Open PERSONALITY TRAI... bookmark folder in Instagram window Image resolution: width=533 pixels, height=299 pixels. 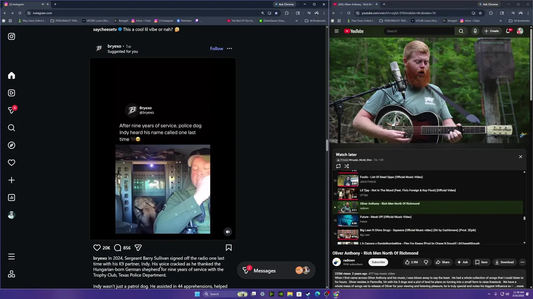(65, 21)
